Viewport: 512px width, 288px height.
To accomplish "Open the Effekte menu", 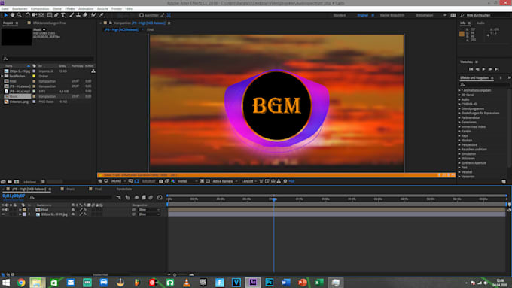I will [70, 9].
